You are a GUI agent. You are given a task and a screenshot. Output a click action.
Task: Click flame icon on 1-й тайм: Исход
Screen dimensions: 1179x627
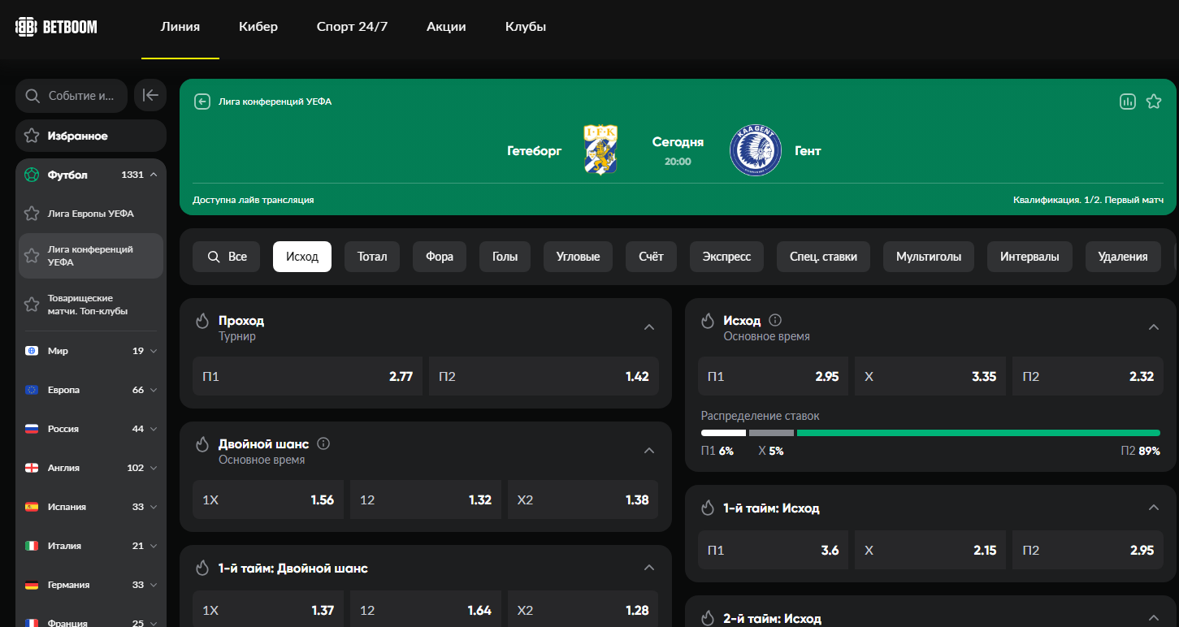click(x=708, y=508)
